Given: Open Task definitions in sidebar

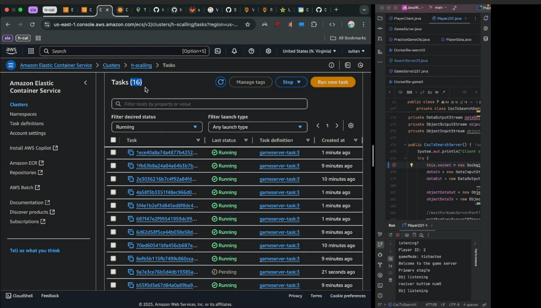Looking at the screenshot, I should (27, 124).
